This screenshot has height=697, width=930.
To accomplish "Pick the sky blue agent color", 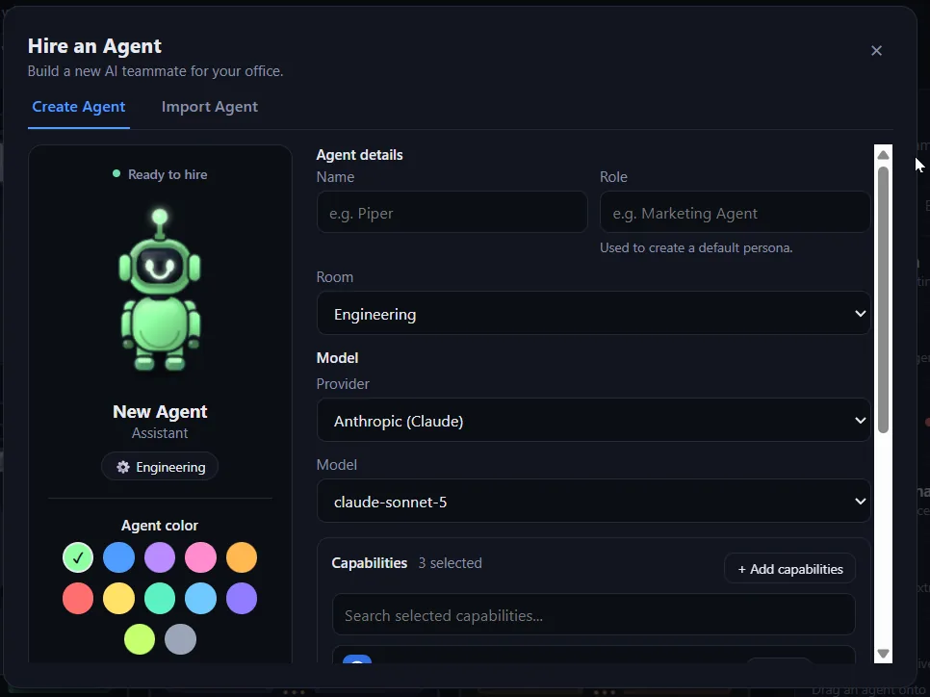I will coord(200,598).
